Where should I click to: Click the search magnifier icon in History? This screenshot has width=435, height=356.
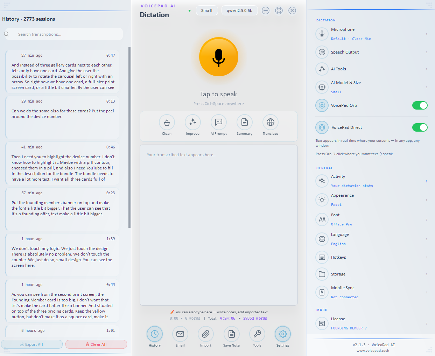(x=7, y=34)
